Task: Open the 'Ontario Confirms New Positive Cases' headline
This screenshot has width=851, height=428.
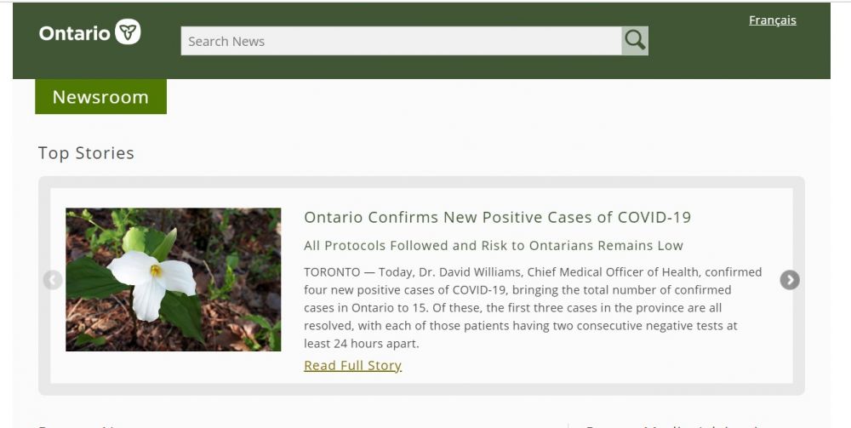Action: tap(497, 217)
